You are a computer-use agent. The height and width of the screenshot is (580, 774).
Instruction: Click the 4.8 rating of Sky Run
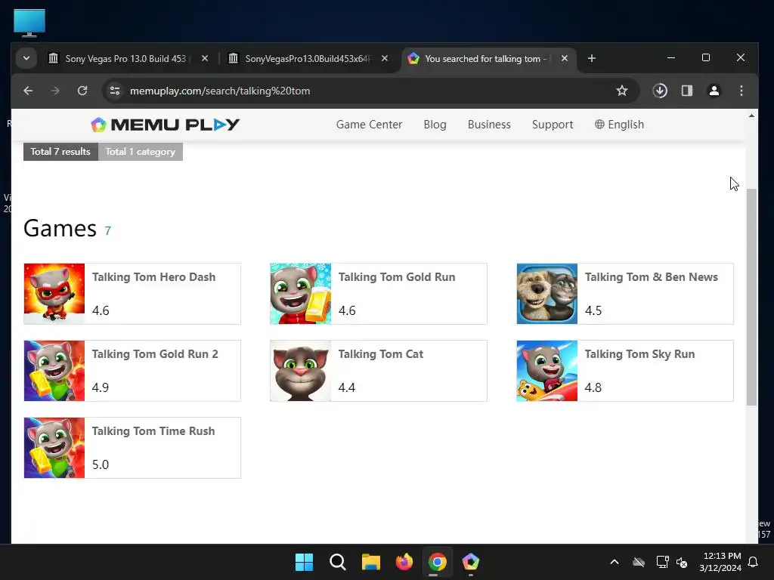coord(593,387)
